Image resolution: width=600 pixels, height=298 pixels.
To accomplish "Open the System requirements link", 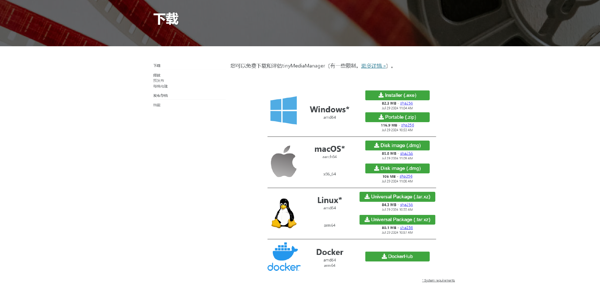I will coord(438,281).
